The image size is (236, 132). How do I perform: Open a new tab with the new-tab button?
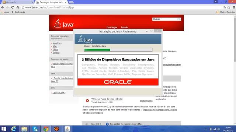click(x=71, y=2)
